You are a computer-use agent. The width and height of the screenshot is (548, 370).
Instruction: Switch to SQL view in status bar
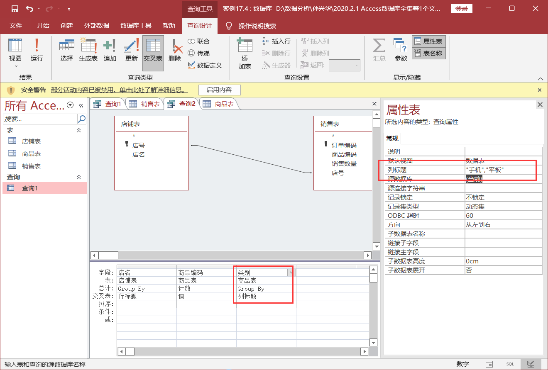tap(510, 364)
